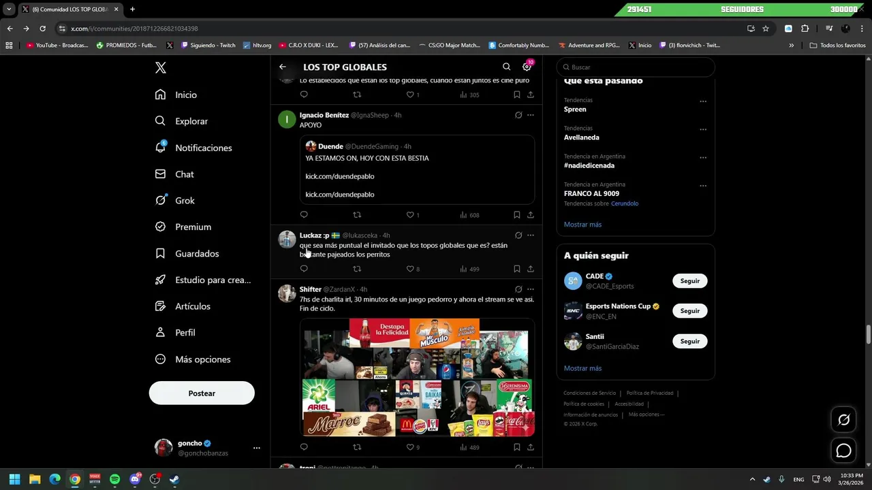Open Windows Start menu
872x490 pixels.
click(x=14, y=479)
